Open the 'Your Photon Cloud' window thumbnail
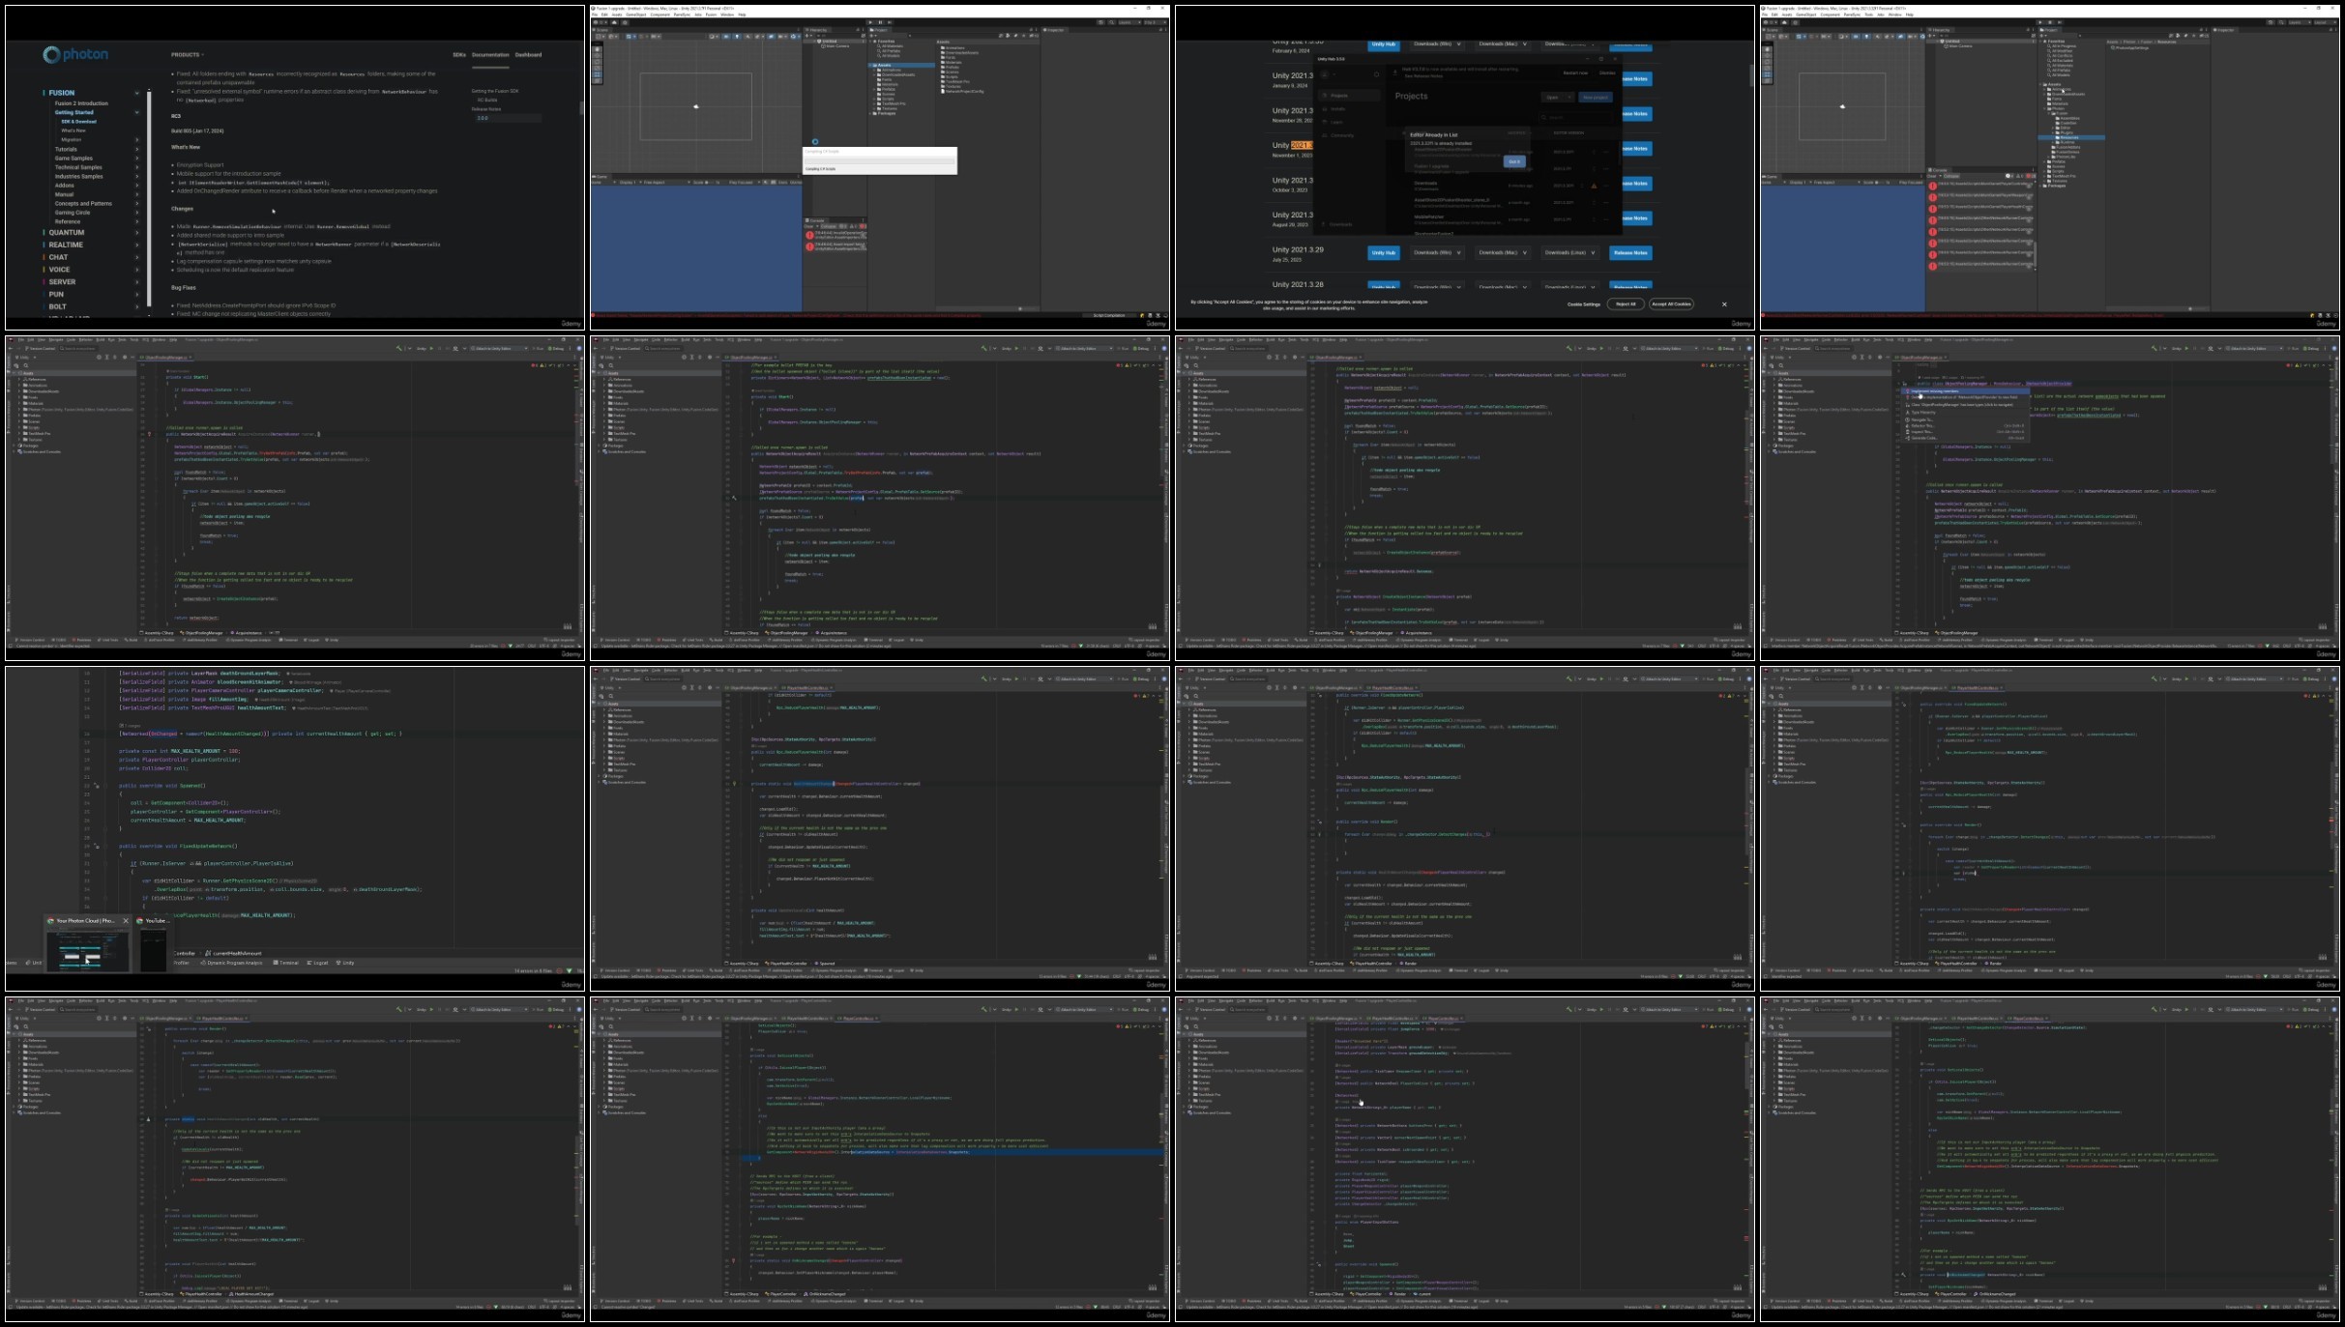Image resolution: width=2345 pixels, height=1327 pixels. pyautogui.click(x=88, y=952)
